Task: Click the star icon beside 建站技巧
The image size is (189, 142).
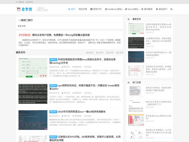Action: 157,9
